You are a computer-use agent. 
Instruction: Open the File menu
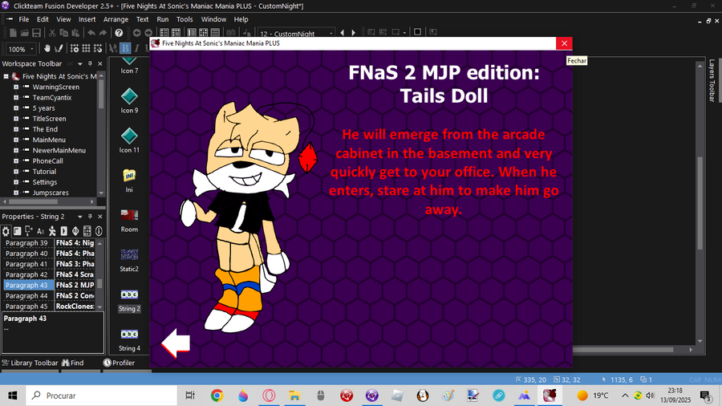click(x=23, y=19)
